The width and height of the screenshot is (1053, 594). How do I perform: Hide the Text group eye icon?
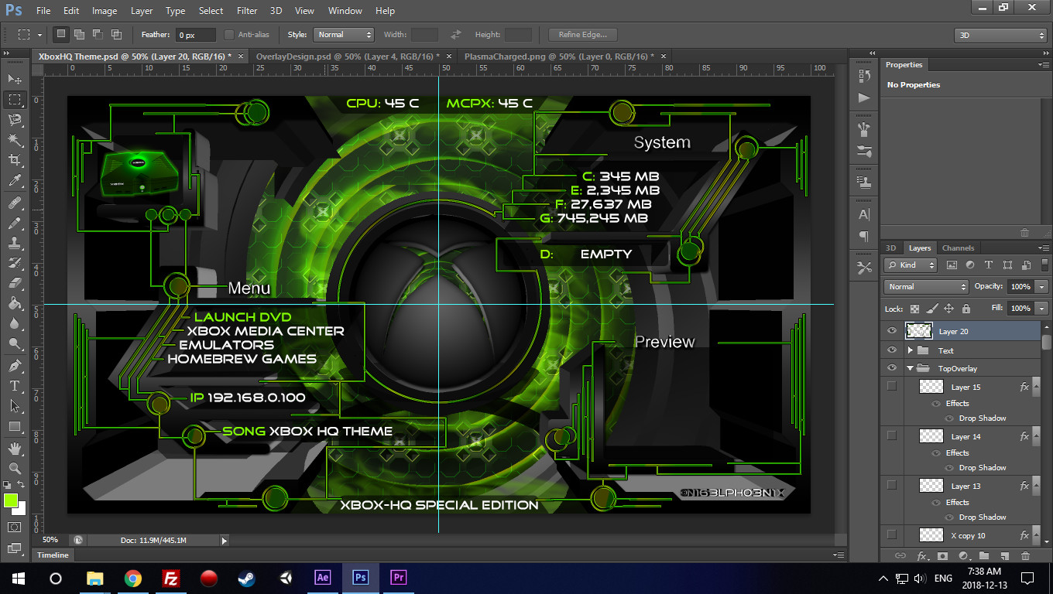892,350
